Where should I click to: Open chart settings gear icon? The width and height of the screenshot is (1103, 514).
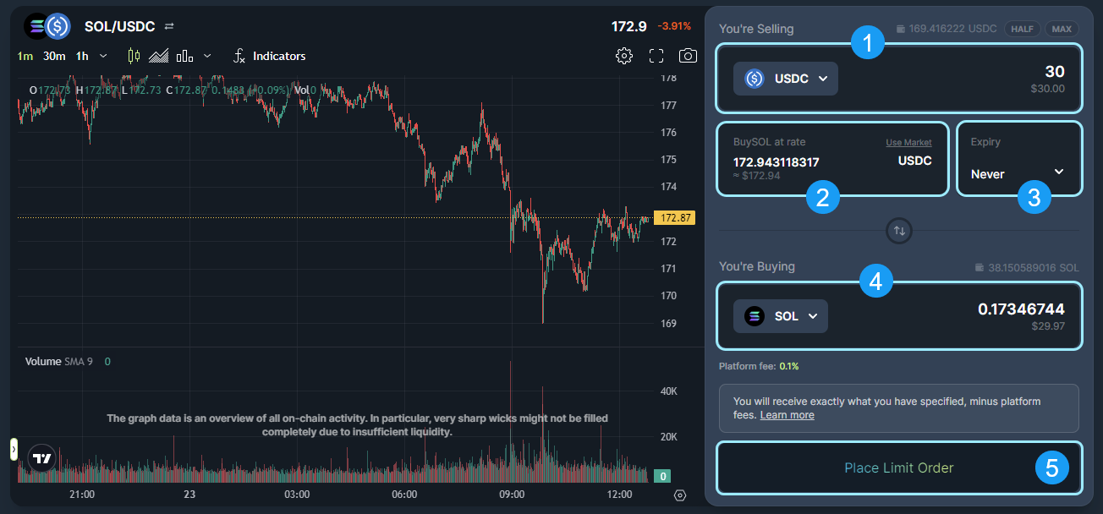coord(624,56)
